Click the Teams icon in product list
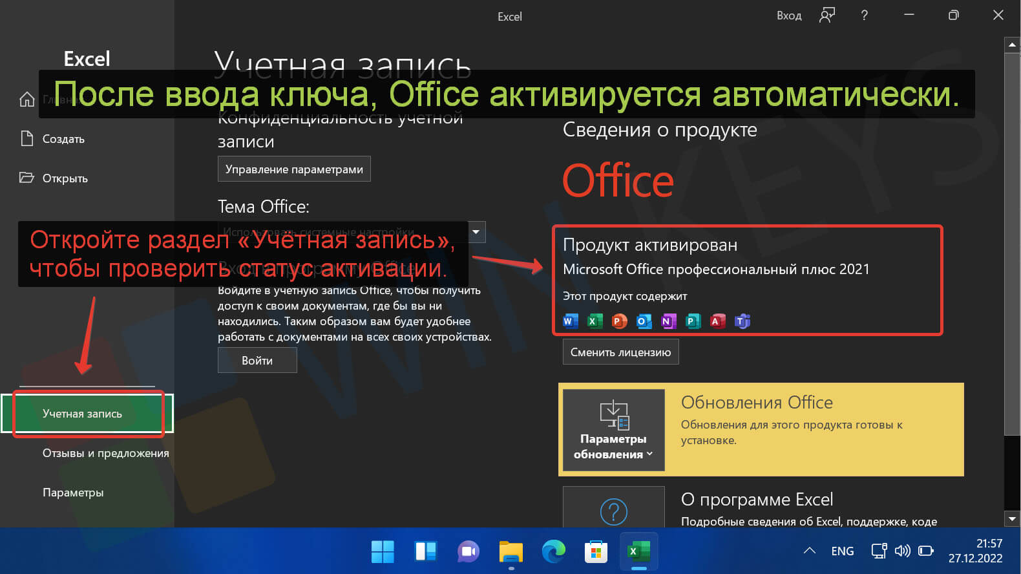Screen dimensions: 1021x574 [742, 321]
